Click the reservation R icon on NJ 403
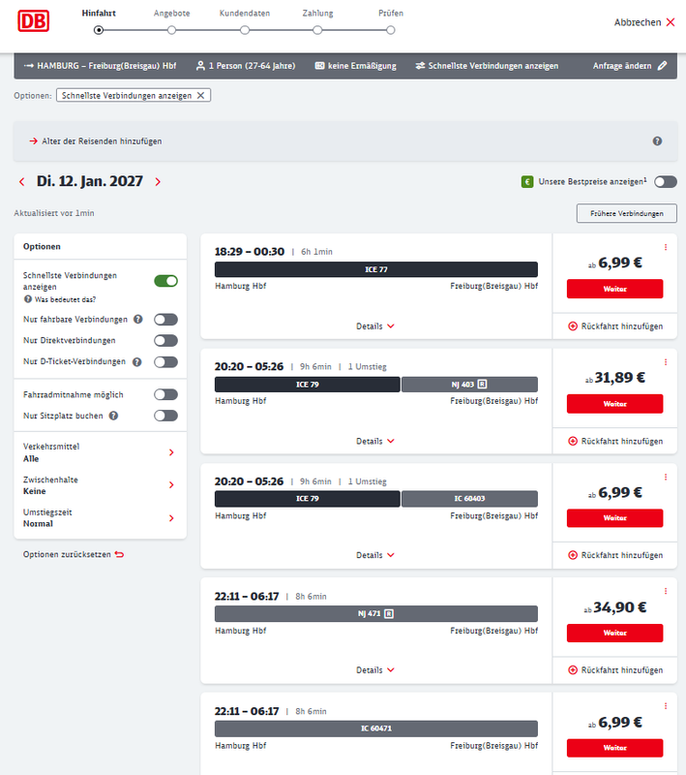 point(482,384)
